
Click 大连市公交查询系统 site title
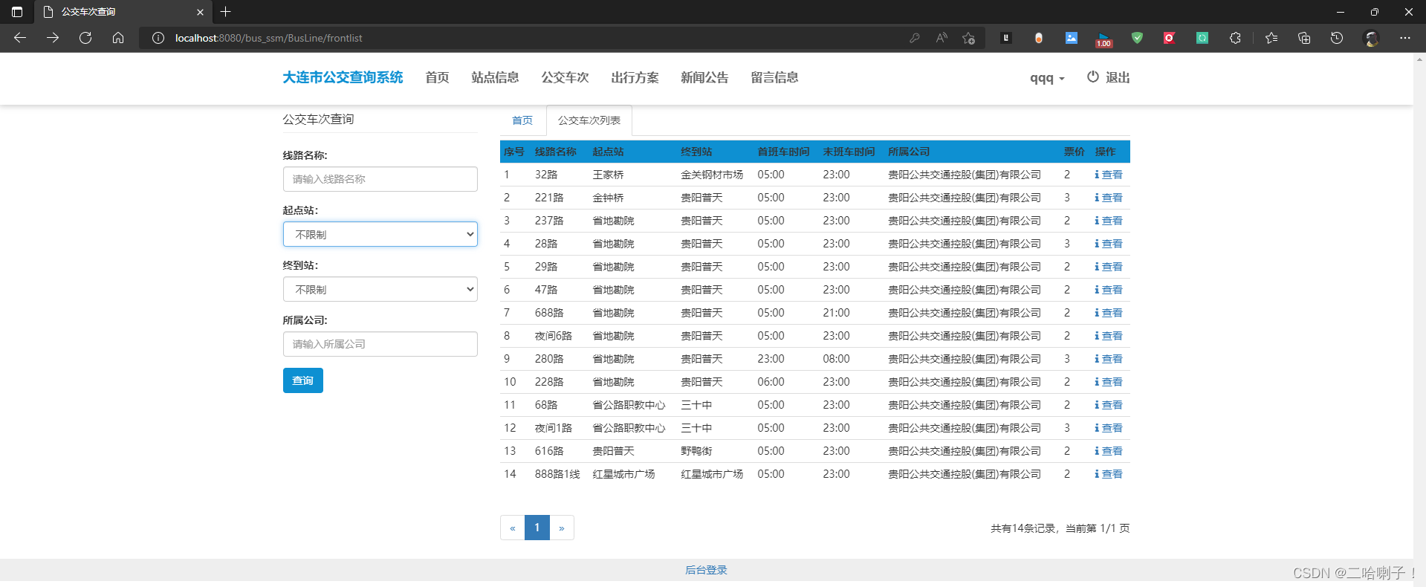[343, 77]
